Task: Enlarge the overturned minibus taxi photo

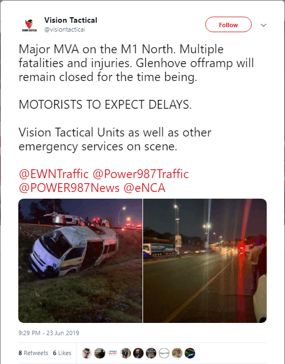Action: [x=80, y=260]
